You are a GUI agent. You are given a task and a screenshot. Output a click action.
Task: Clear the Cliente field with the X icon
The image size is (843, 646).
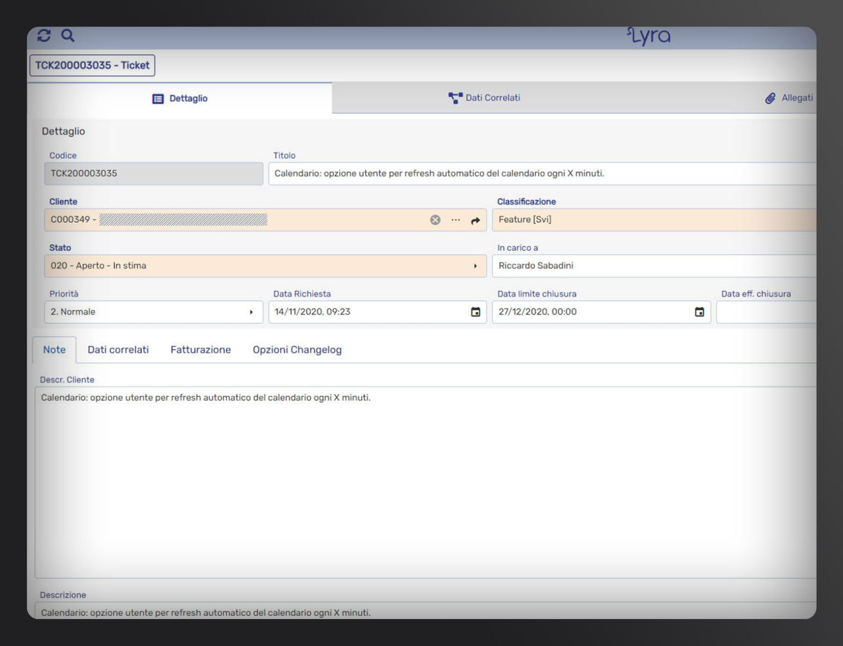pos(435,220)
